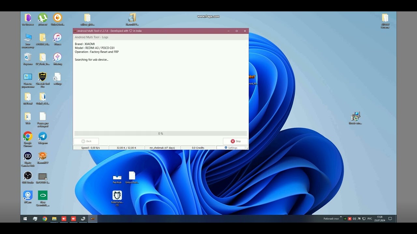Click the 'Searching for usb device...' log line
This screenshot has height=234, width=417.
point(92,60)
